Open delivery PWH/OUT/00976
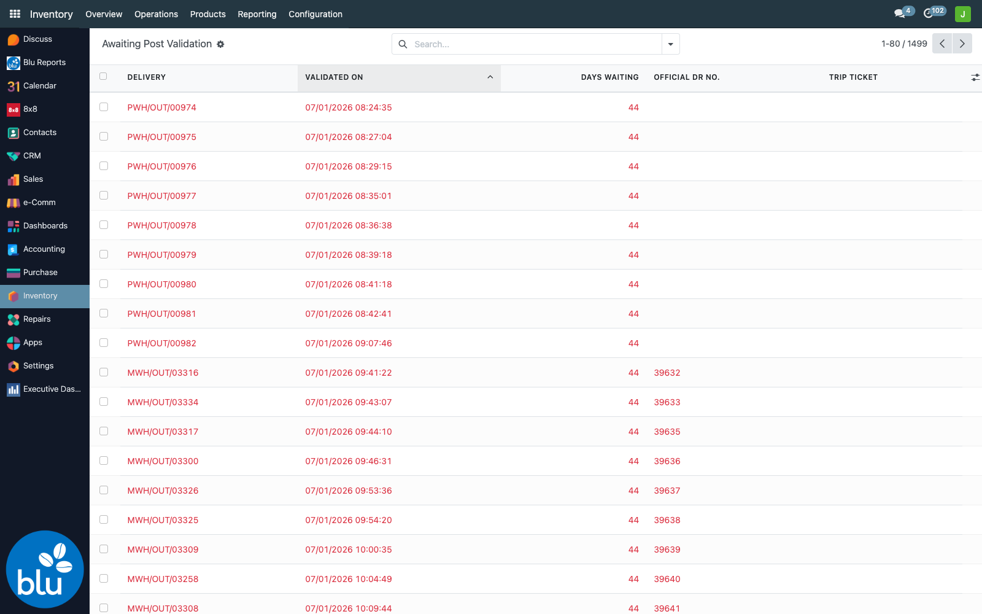This screenshot has height=614, width=982. coord(162,166)
